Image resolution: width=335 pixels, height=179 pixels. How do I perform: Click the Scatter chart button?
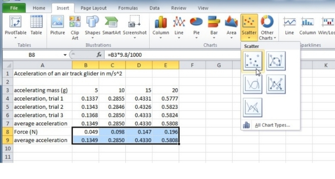pyautogui.click(x=249, y=27)
